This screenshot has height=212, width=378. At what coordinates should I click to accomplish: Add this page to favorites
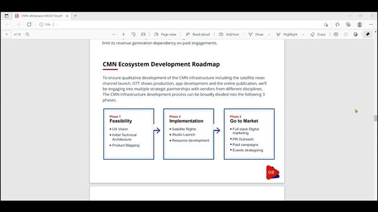[x=326, y=25]
